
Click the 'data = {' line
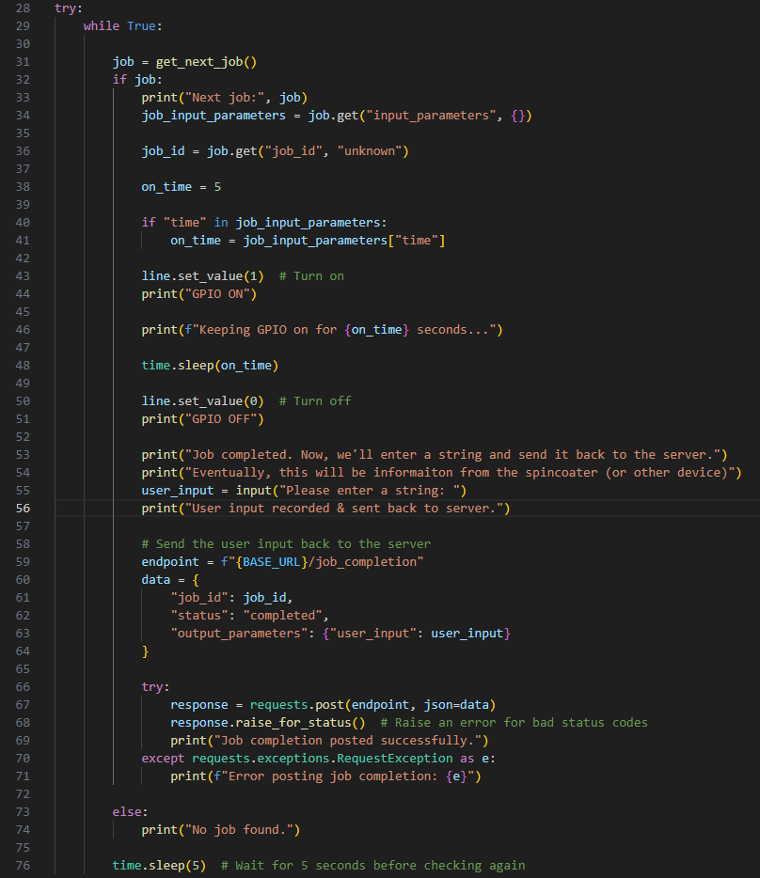point(170,580)
